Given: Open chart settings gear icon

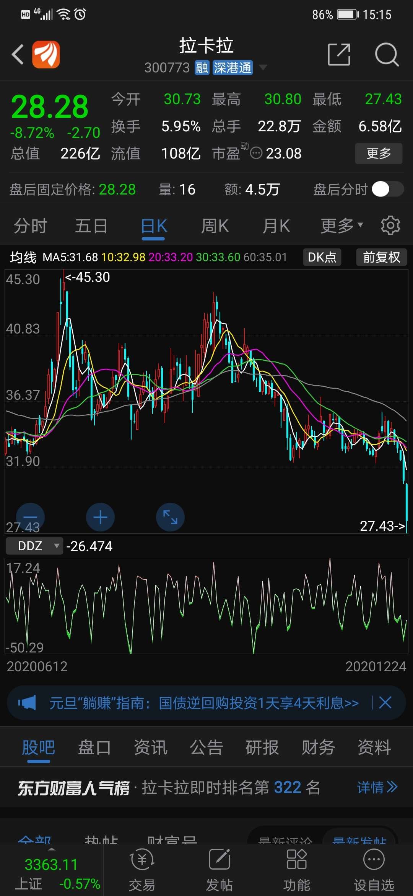Looking at the screenshot, I should click(x=390, y=225).
